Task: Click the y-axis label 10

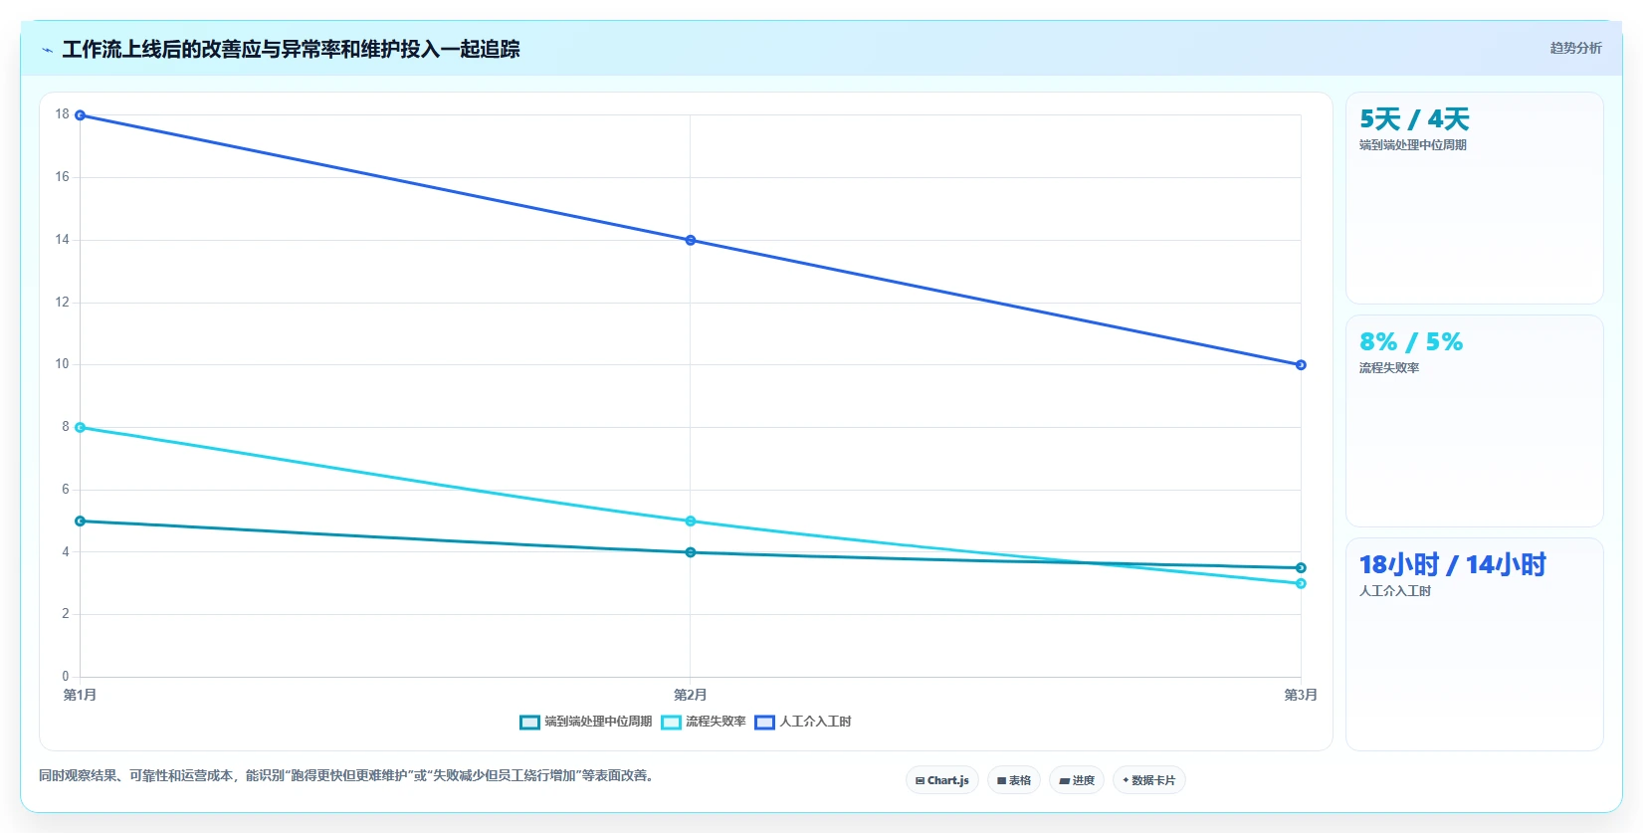Action: pos(63,364)
